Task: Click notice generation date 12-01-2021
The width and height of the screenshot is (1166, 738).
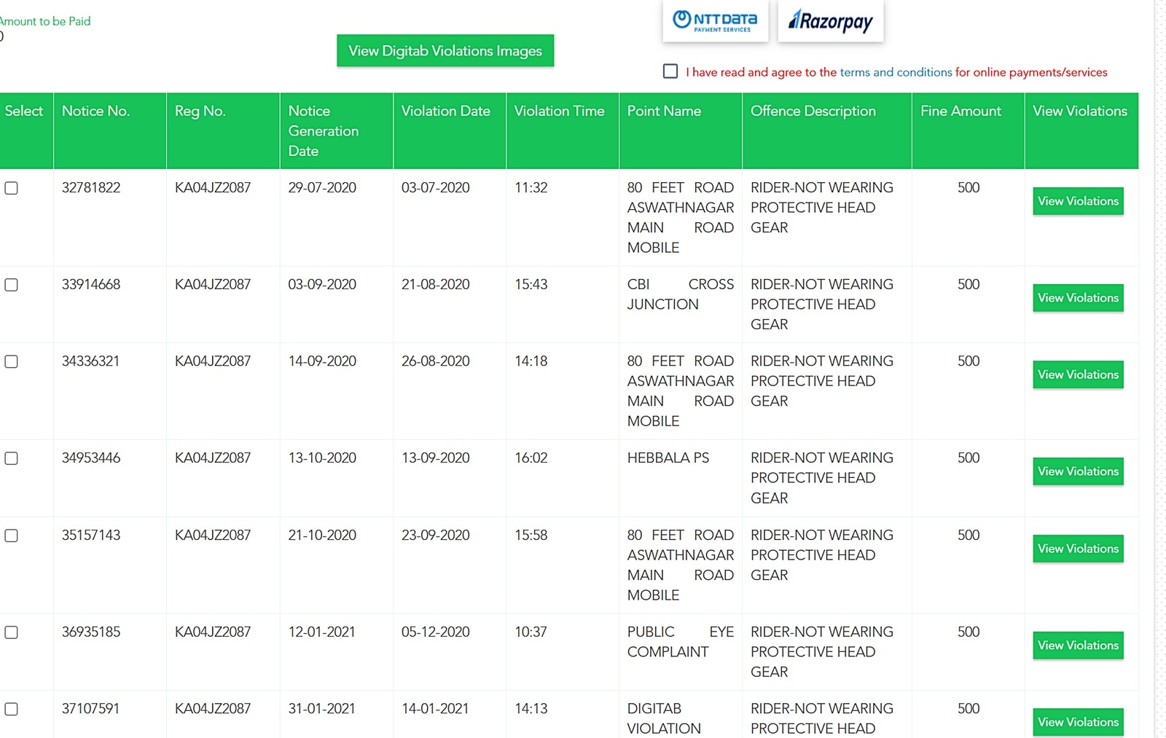Action: coord(321,632)
